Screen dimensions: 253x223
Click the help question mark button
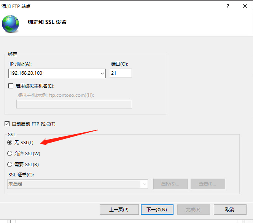[228, 6]
